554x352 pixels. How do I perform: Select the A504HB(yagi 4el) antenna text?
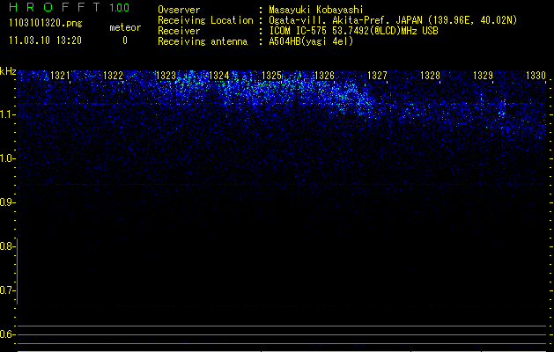(311, 41)
